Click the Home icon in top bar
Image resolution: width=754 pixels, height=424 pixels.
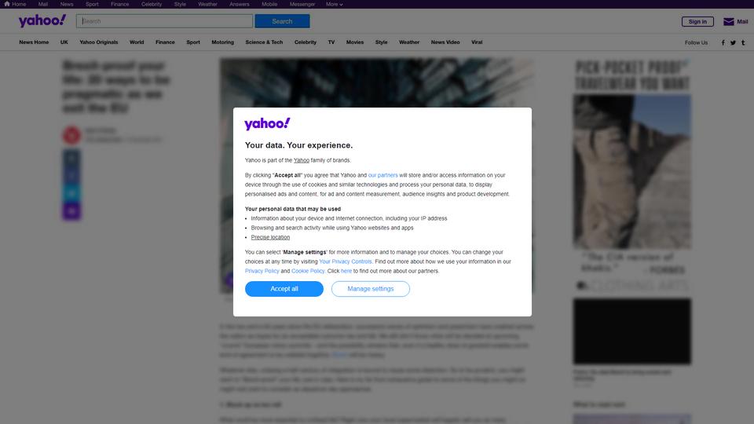click(7, 4)
